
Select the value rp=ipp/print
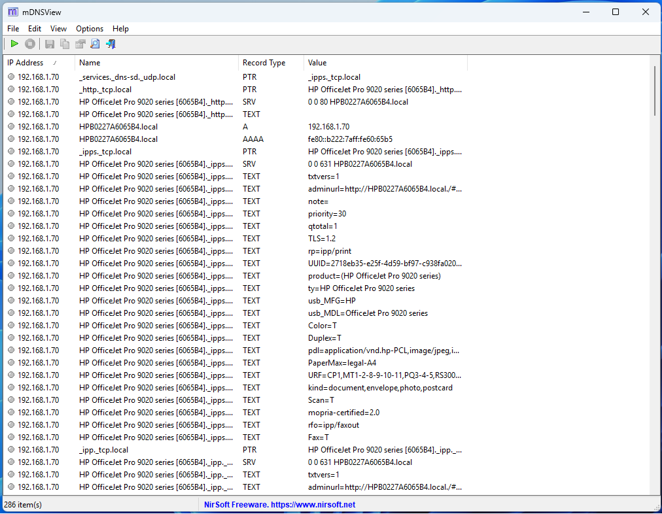[329, 251]
